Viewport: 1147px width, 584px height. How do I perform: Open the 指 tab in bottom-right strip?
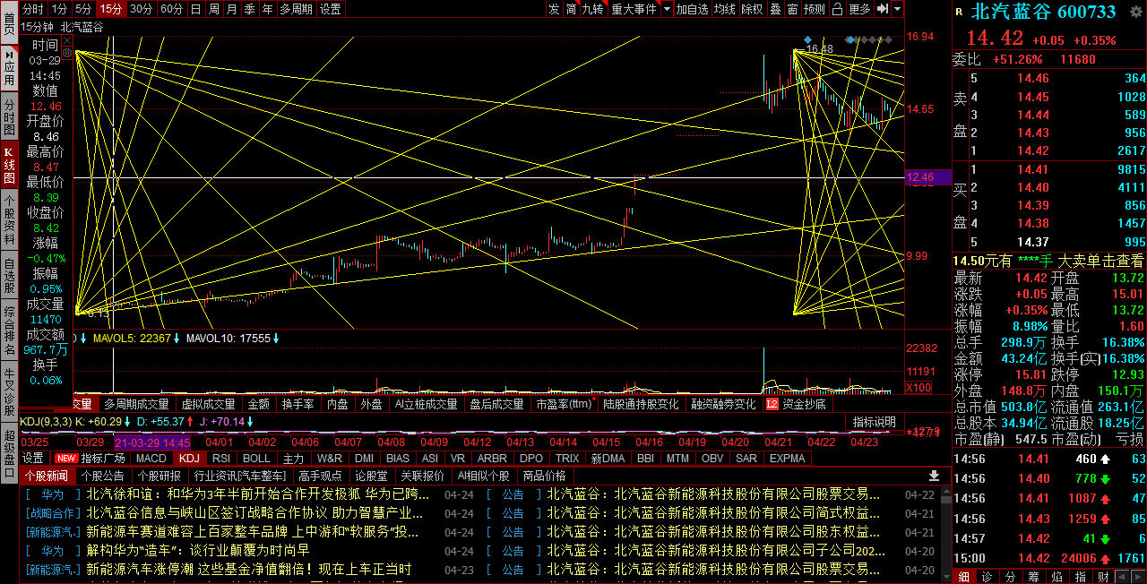click(x=1080, y=576)
